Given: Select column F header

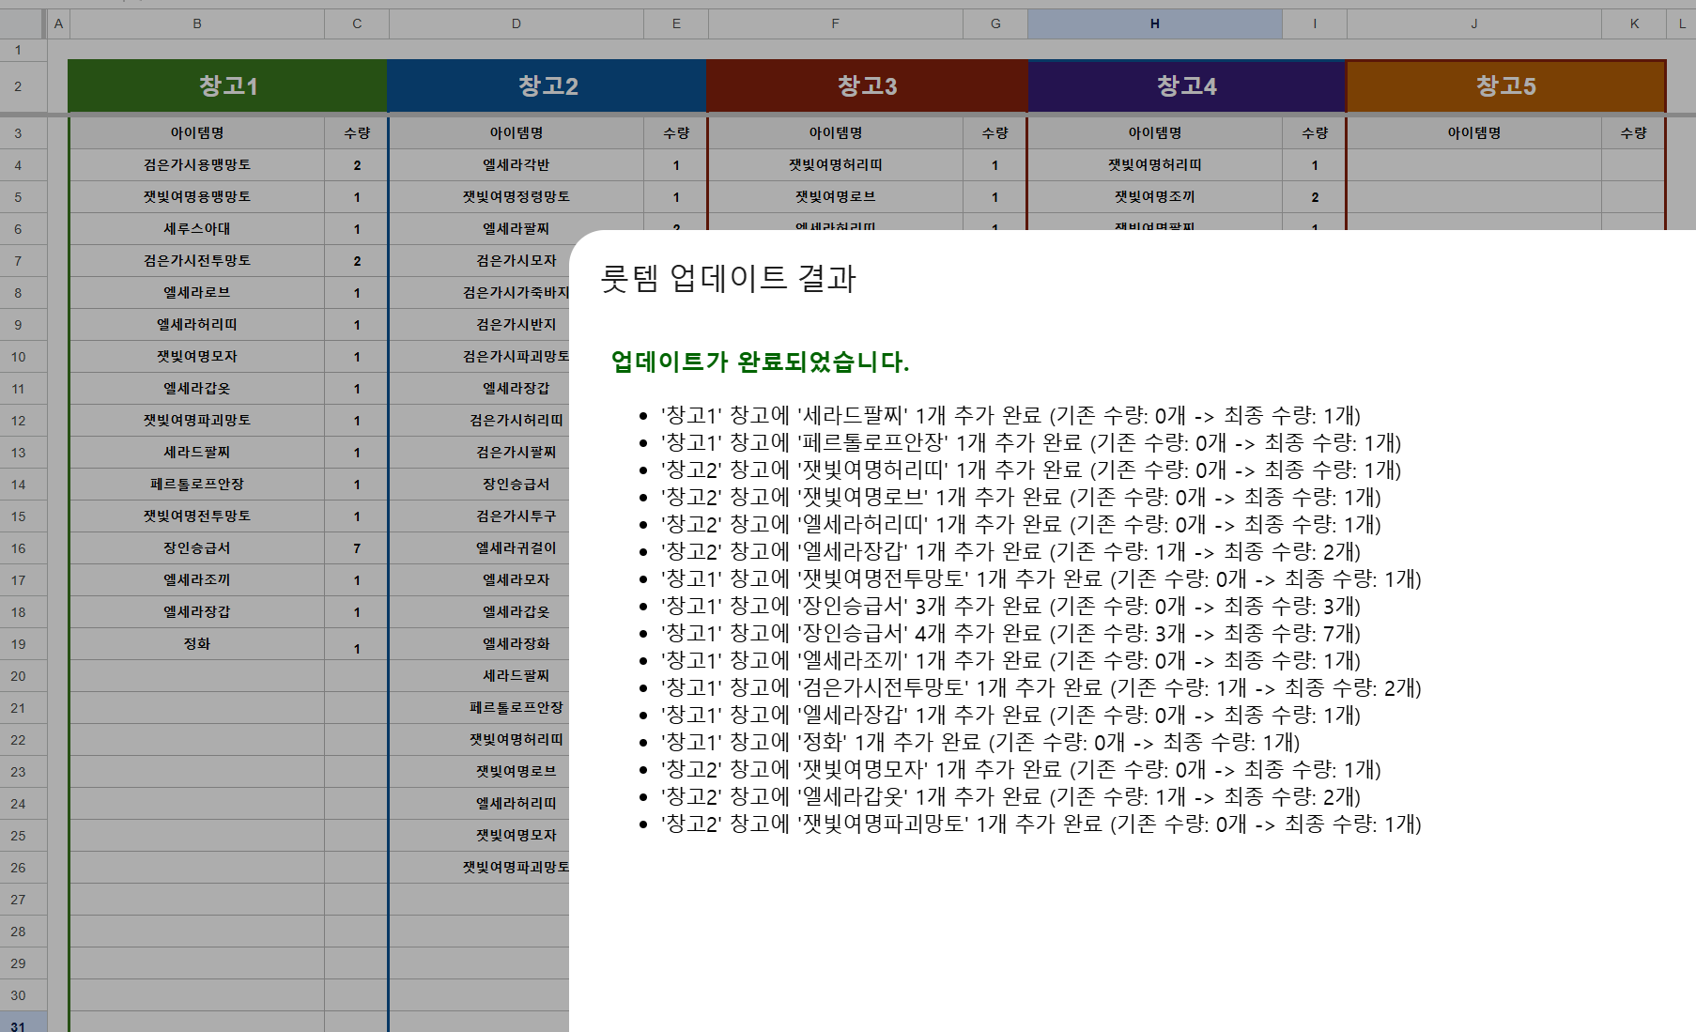Looking at the screenshot, I should tap(836, 23).
